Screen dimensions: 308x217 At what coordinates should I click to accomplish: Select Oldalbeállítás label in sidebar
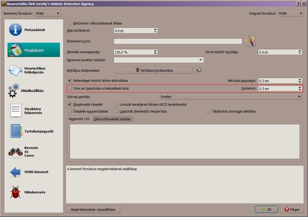32,91
